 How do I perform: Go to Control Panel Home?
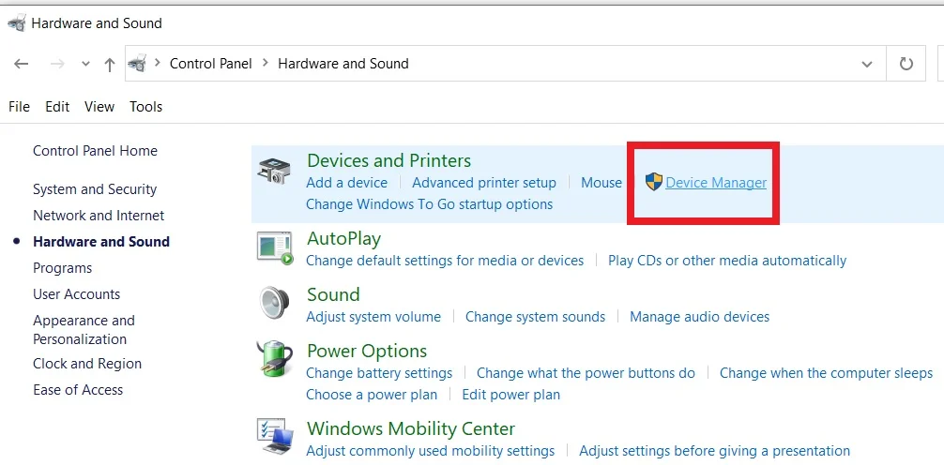tap(95, 151)
